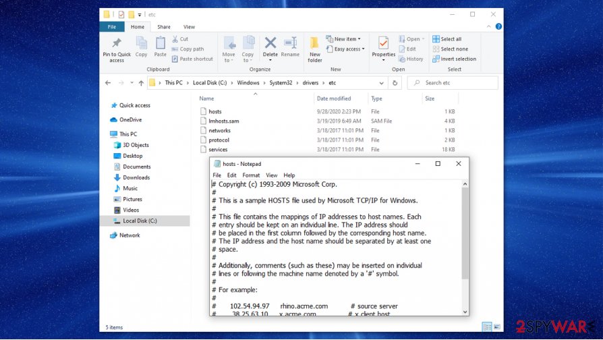The height and width of the screenshot is (340, 603).
Task: Open the Properties ribbon icon
Action: coord(383,43)
